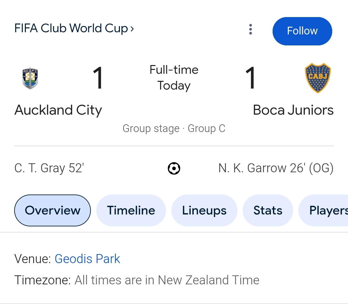Click the Full-time Today match status
Image resolution: width=348 pixels, height=304 pixels.
coord(174,78)
